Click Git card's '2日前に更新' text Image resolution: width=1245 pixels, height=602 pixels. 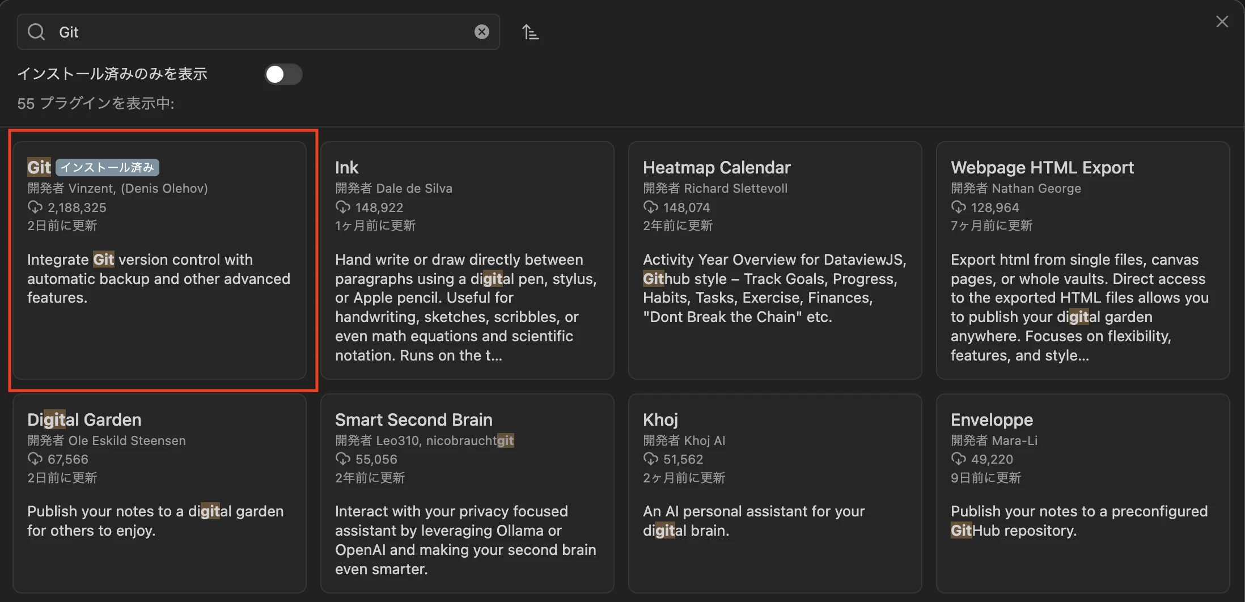[x=62, y=226]
